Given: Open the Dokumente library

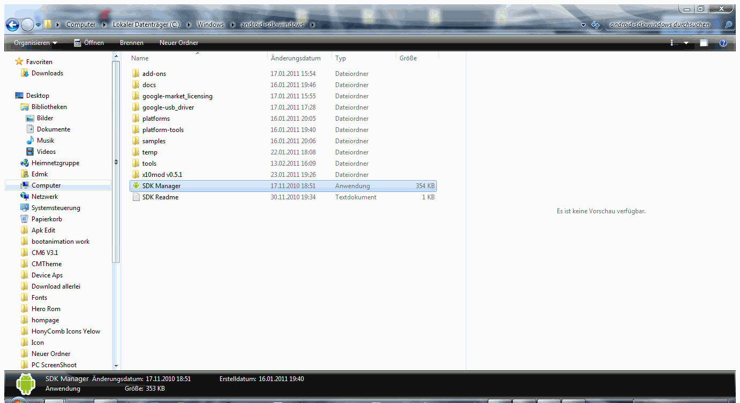Looking at the screenshot, I should click(54, 129).
